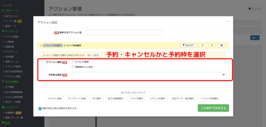Add a シナリオ操作 action

pos(136,99)
